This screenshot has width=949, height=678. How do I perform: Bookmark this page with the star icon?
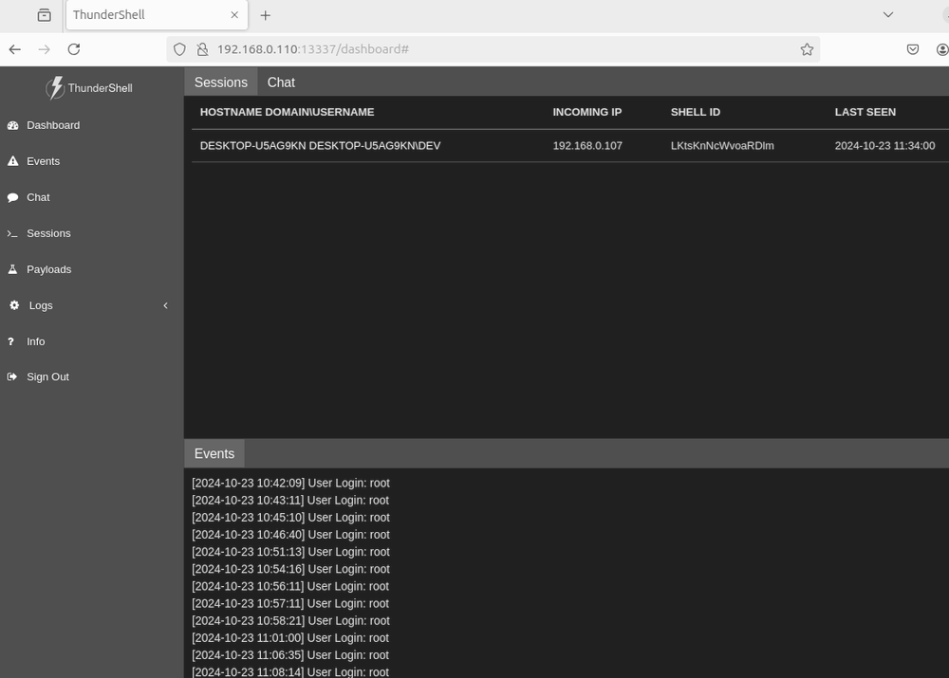pos(807,49)
